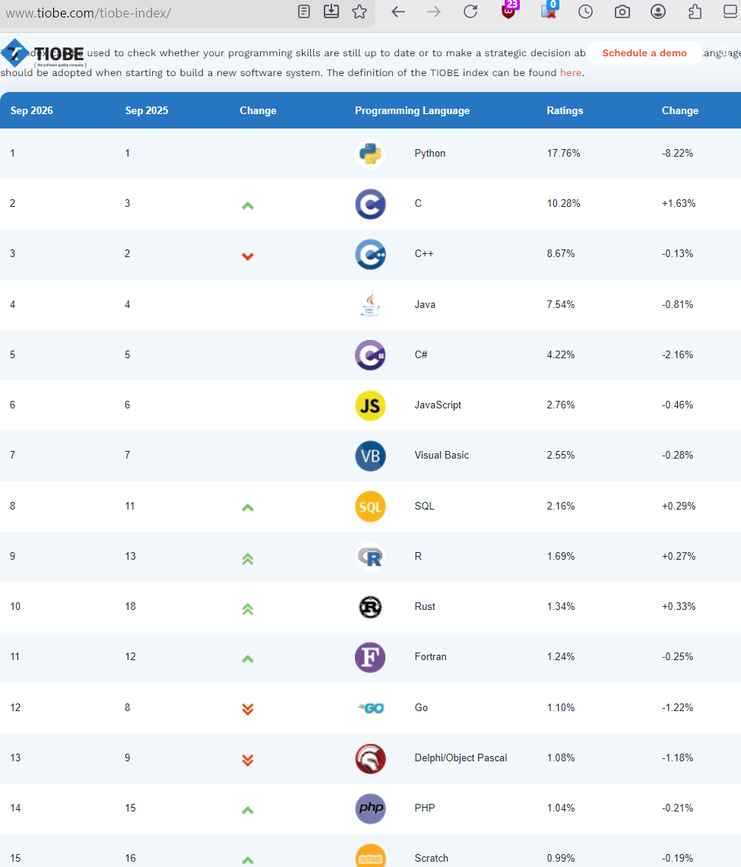Click the red down arrow in C++ row
The width and height of the screenshot is (741, 867).
point(248,256)
